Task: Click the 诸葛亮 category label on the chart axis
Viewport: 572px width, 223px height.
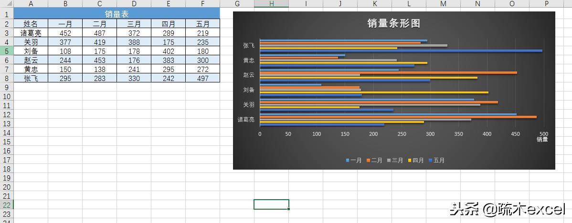Action: tap(246, 119)
